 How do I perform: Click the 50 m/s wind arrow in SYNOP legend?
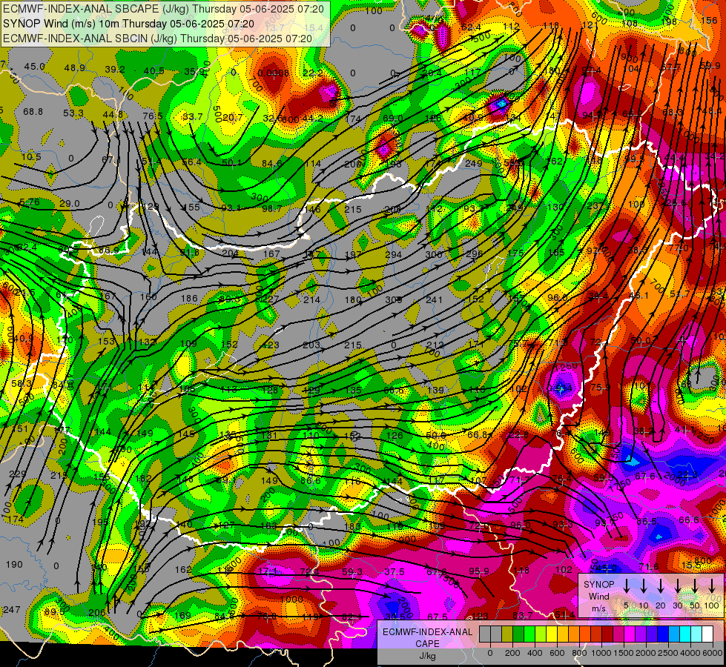click(x=695, y=585)
